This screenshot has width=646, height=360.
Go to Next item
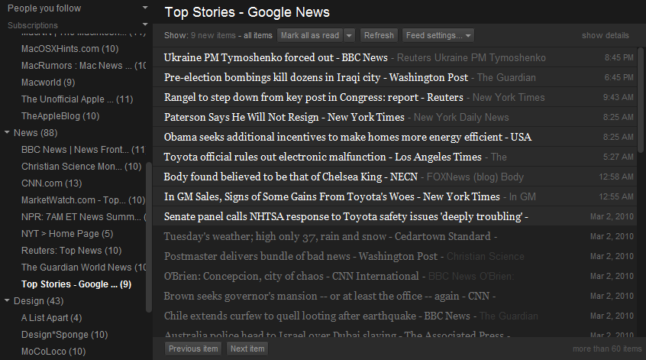point(247,349)
